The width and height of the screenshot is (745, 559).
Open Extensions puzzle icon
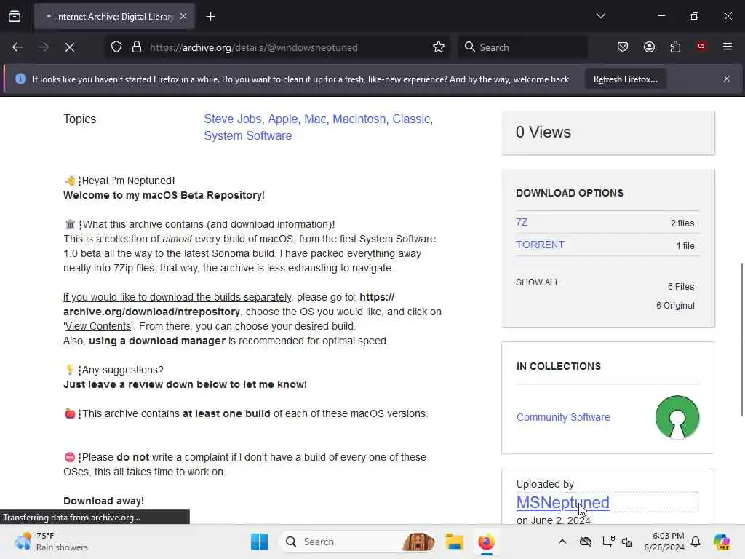[675, 47]
